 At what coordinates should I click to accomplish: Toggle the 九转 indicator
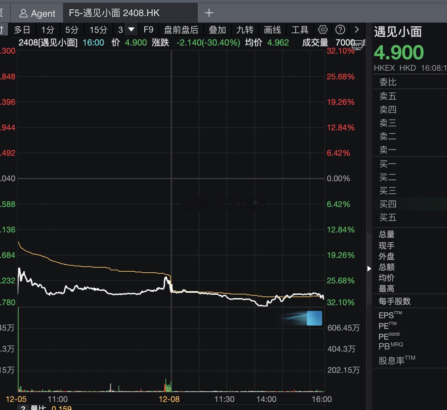click(x=245, y=30)
